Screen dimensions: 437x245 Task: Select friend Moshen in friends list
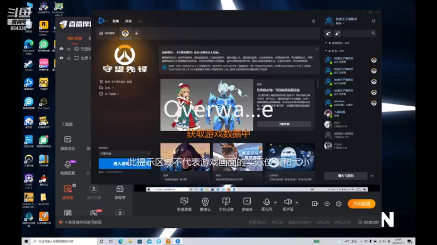click(x=351, y=103)
